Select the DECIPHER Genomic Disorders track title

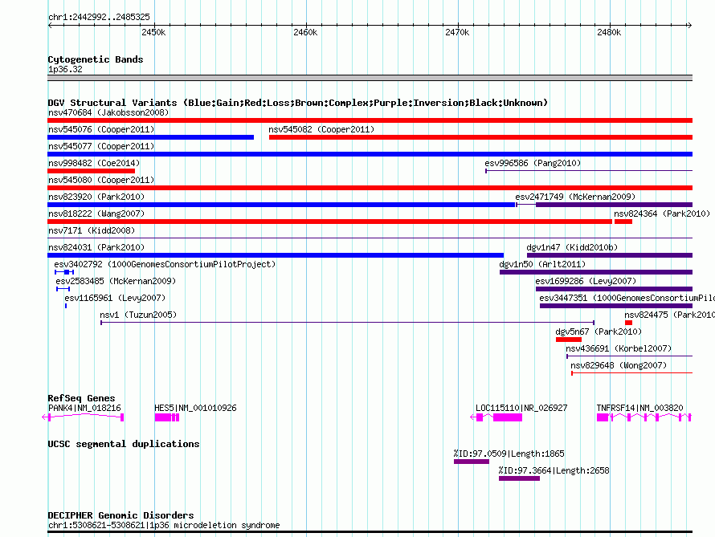point(121,515)
